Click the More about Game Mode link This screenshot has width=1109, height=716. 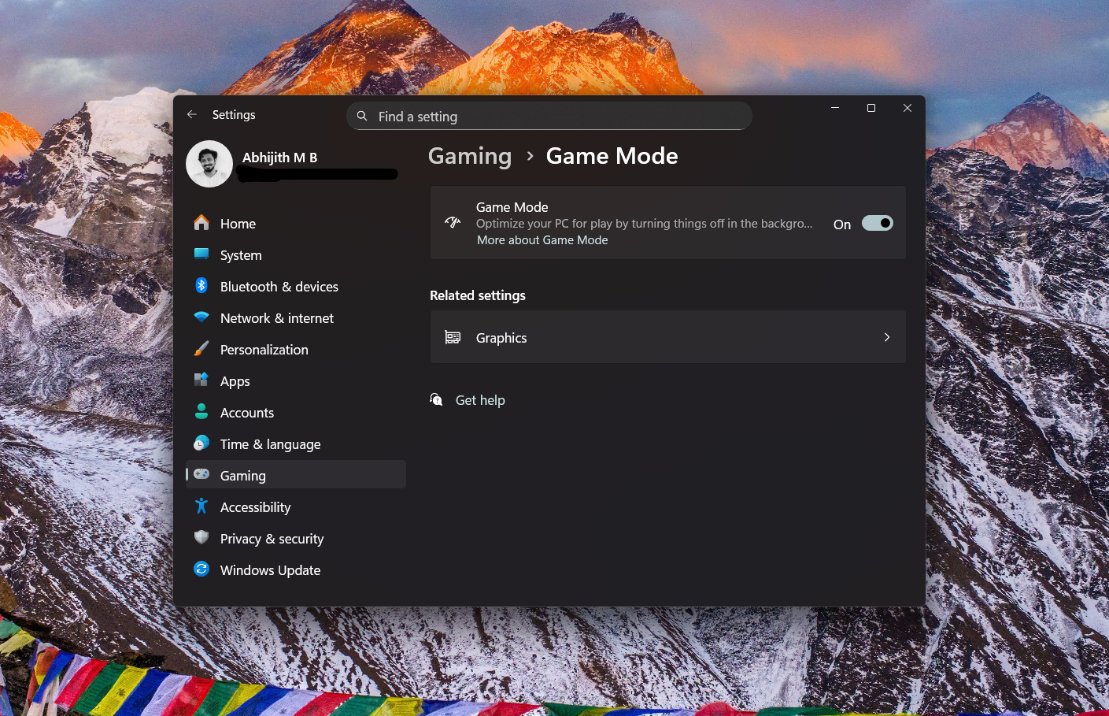coord(542,239)
